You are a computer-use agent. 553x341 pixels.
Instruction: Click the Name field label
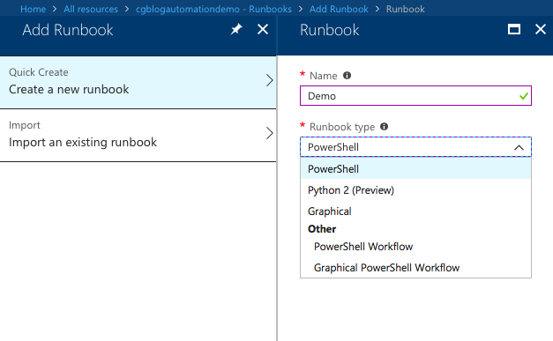pos(323,76)
